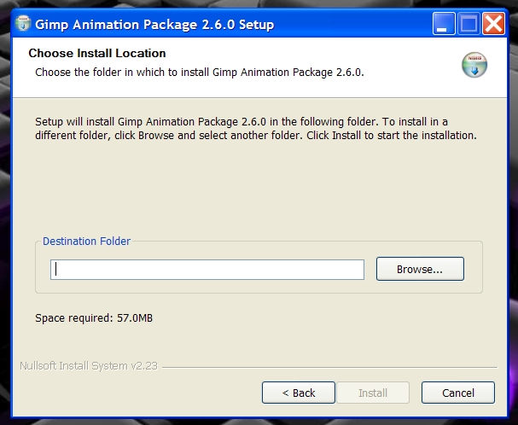
Task: Click 'Choose Install Location' heading
Action: [97, 53]
